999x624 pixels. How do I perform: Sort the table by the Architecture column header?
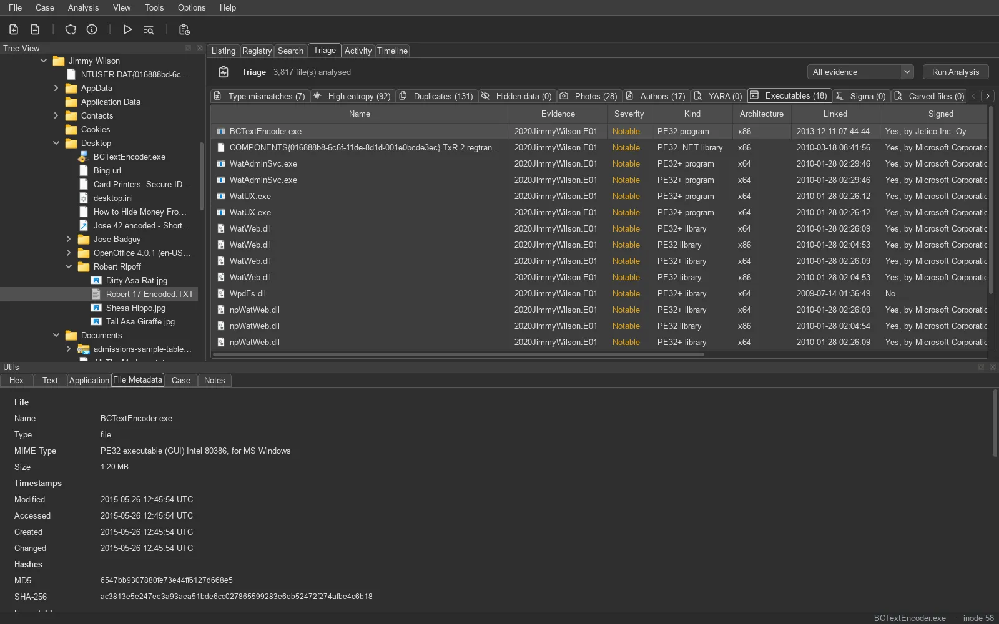tap(761, 114)
